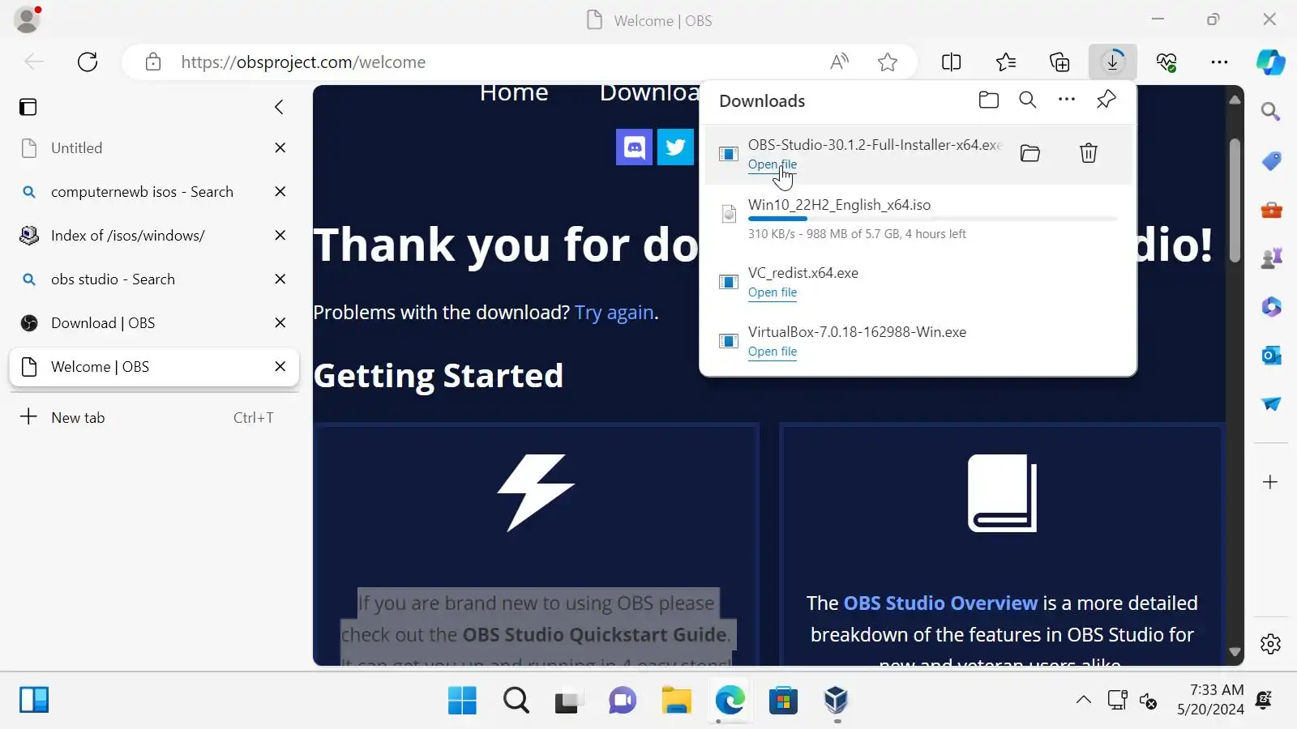Open the Favorites list
Image resolution: width=1297 pixels, height=729 pixels.
pos(1006,62)
